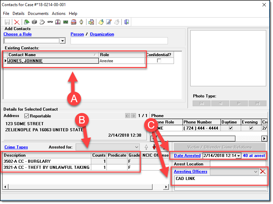273x204 pixels.
Task: Click the camera icon in the toolbar
Action: pos(34,22)
